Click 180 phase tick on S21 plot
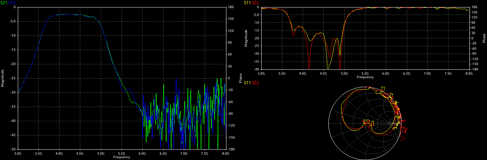 pos(230,7)
